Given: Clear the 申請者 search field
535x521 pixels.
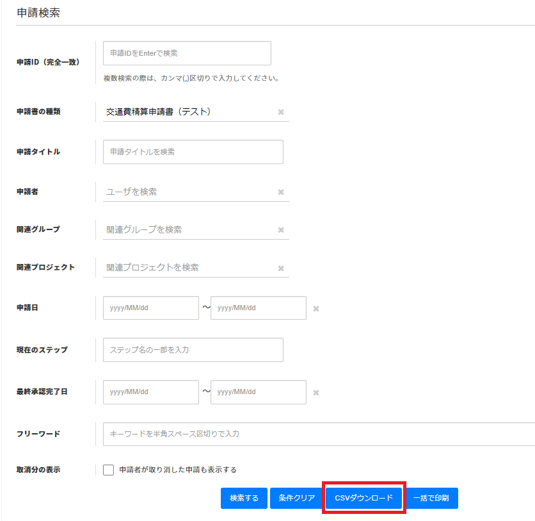Looking at the screenshot, I should (x=280, y=192).
